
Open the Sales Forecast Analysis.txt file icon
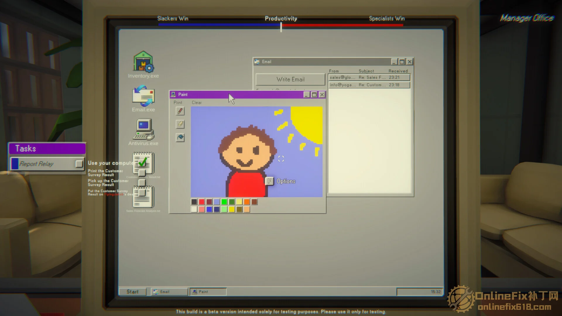coord(143,199)
